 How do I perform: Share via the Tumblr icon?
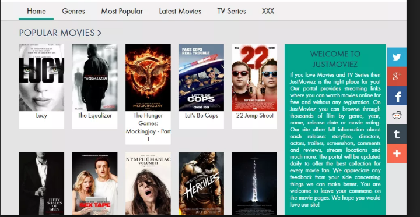pos(397,134)
